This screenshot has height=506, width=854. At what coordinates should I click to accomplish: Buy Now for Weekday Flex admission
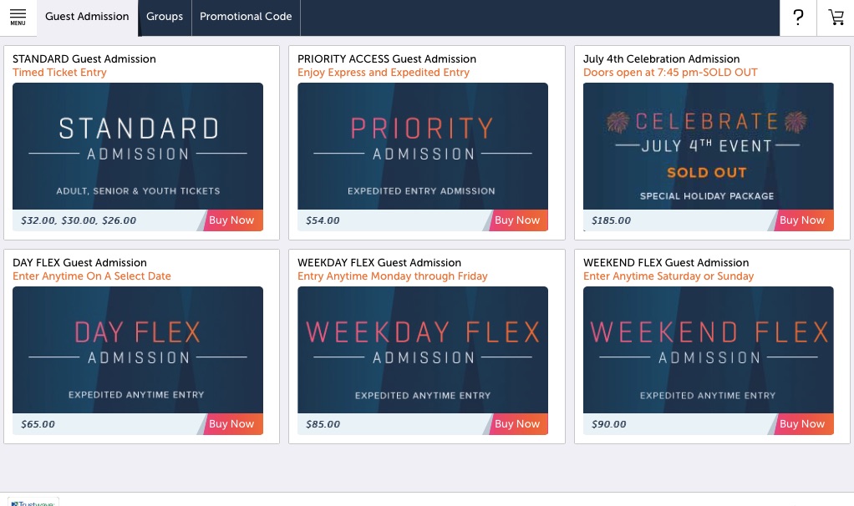(517, 424)
